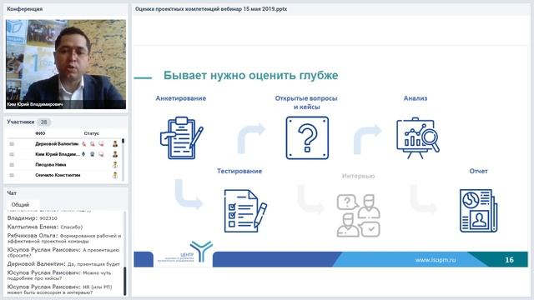Viewport: 534px width, 300px height.
Task: Click the presenter name label Ким Юрий Владимирович
Action: (x=35, y=104)
